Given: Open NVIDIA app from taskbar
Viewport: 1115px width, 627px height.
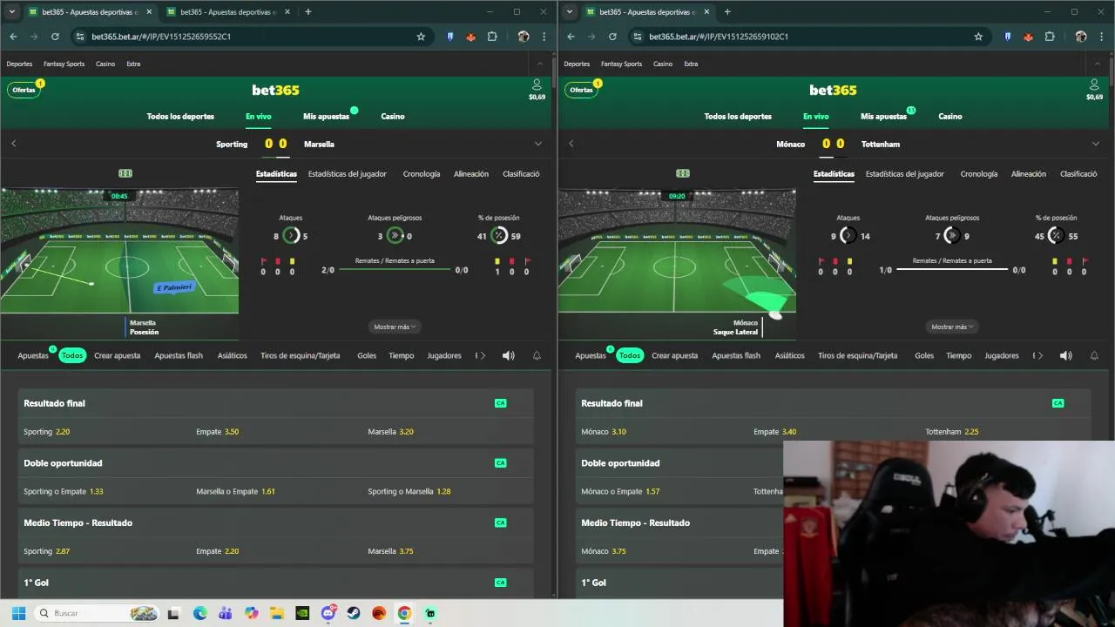Looking at the screenshot, I should tap(302, 613).
